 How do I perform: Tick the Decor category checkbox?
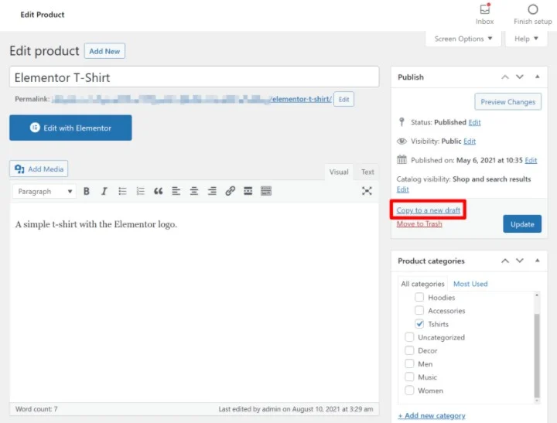[x=409, y=351]
